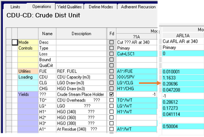The height and width of the screenshot is (137, 204).
Task: Select the Yields category cell
Action: tap(29, 94)
